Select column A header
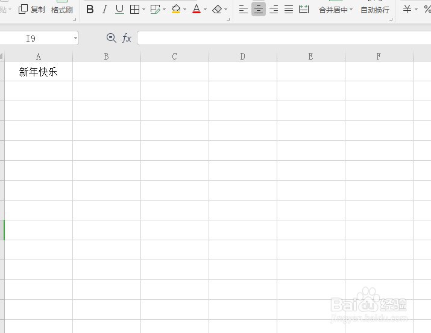The image size is (431, 333). point(39,56)
